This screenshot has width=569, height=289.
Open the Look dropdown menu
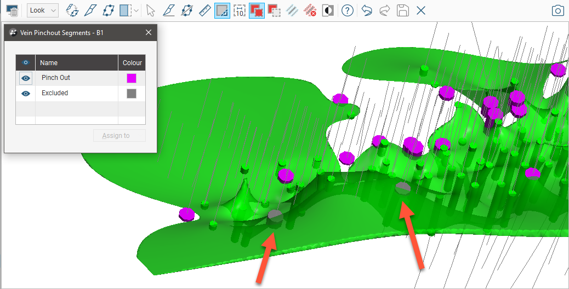click(x=43, y=10)
